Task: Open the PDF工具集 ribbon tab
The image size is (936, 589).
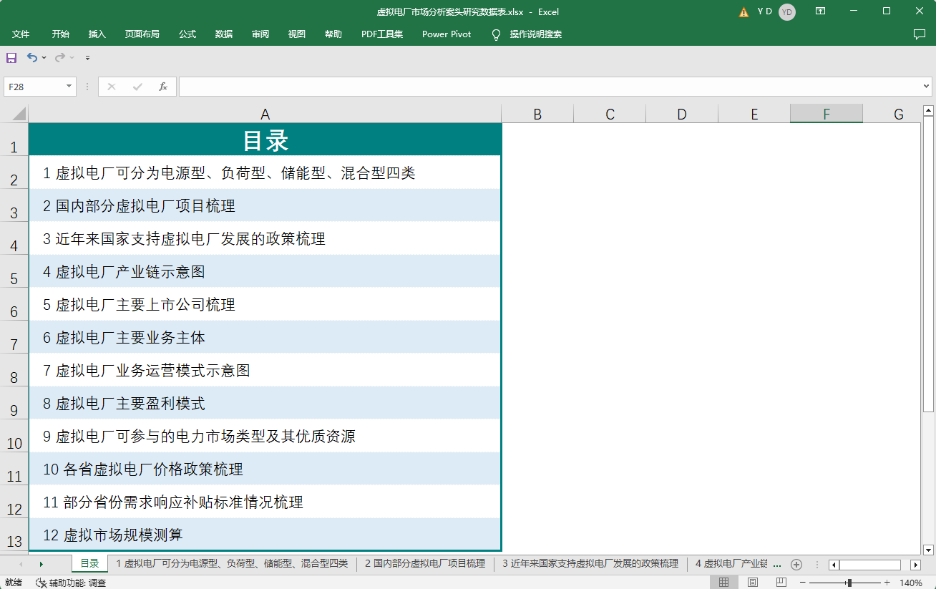Action: [382, 34]
